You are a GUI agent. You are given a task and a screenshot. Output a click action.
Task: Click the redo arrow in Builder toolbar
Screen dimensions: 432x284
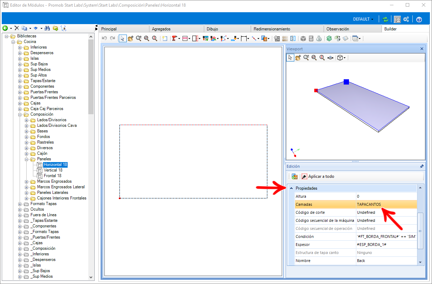click(x=112, y=38)
